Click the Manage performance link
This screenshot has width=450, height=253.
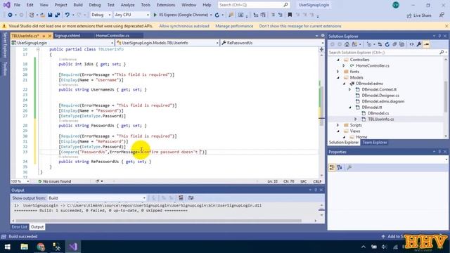coord(234,26)
